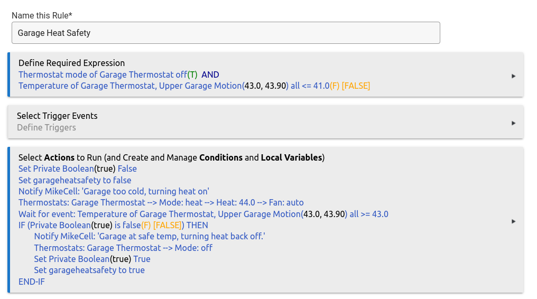Click the IF Private Boolean is false line

(x=113, y=225)
